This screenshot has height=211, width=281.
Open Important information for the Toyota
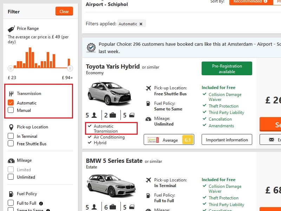227,140
